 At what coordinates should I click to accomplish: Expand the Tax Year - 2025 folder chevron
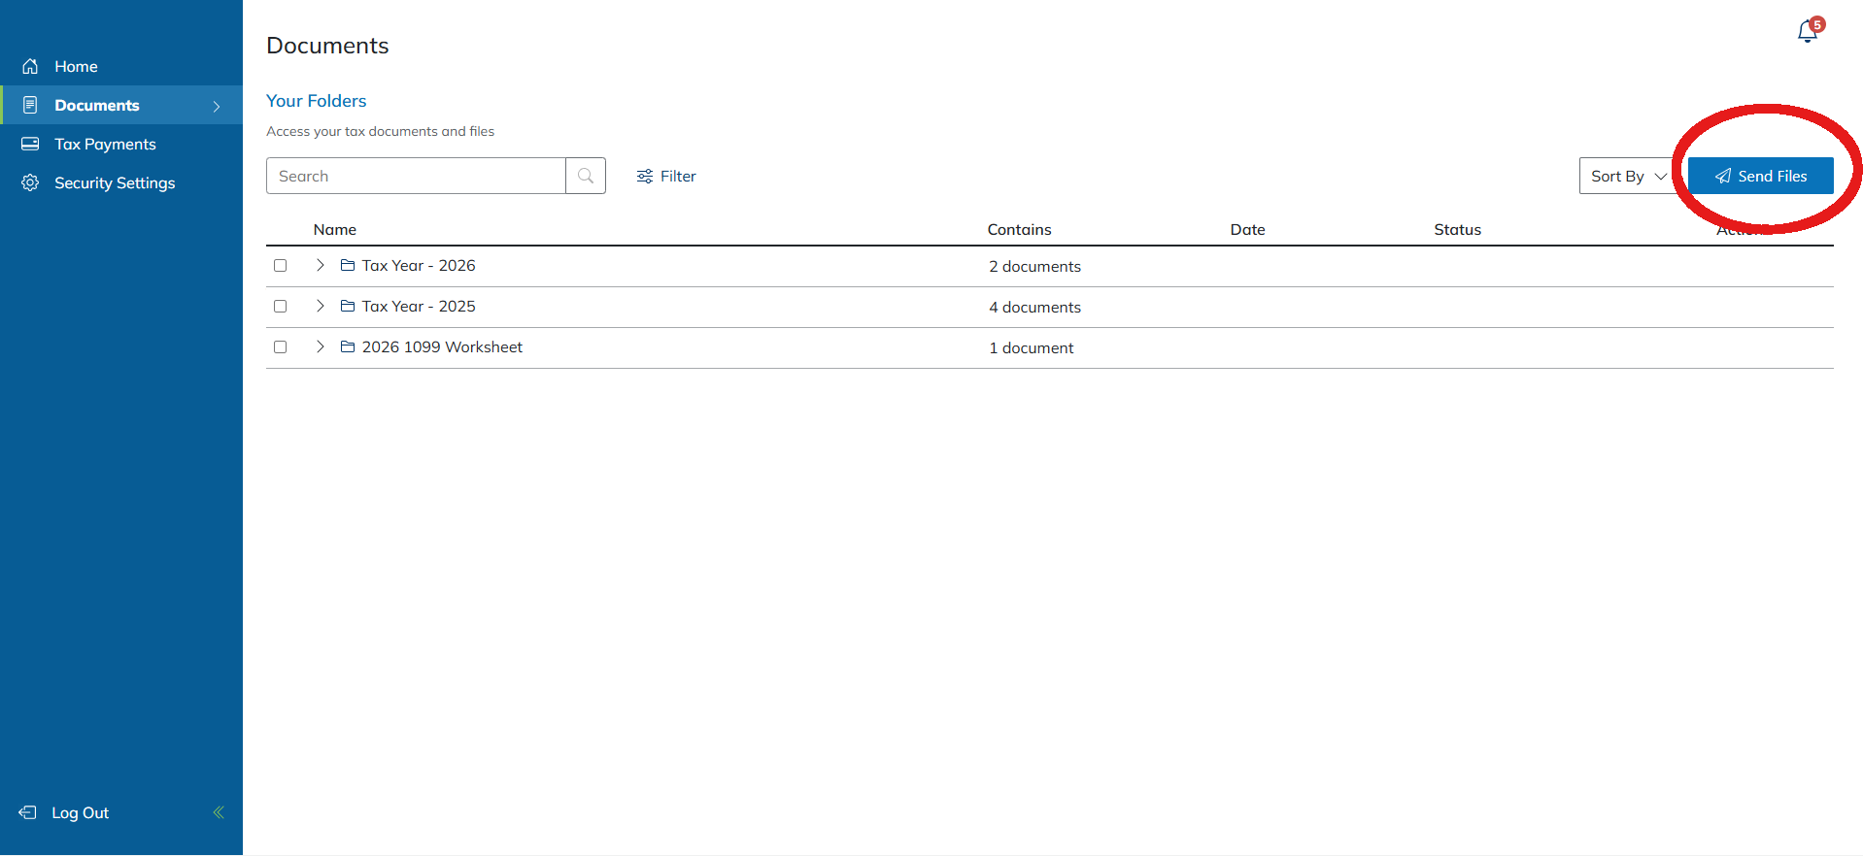tap(320, 306)
